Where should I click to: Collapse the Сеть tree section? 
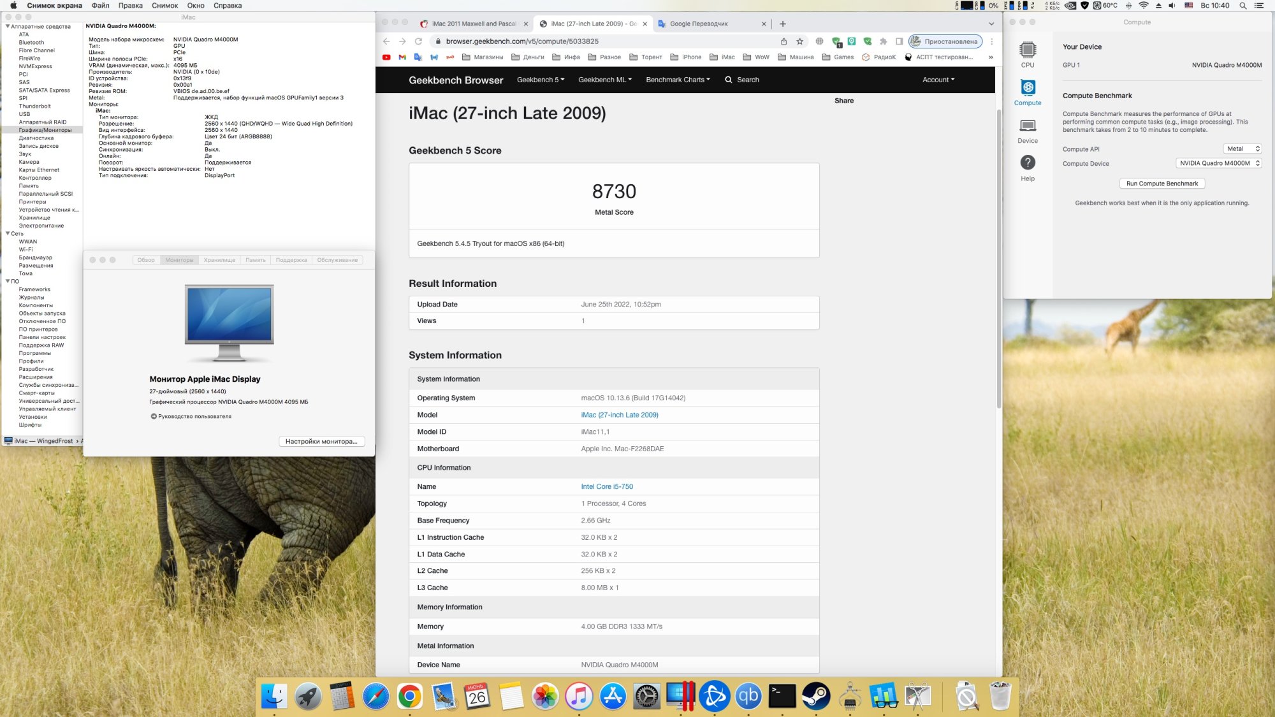pos(8,233)
